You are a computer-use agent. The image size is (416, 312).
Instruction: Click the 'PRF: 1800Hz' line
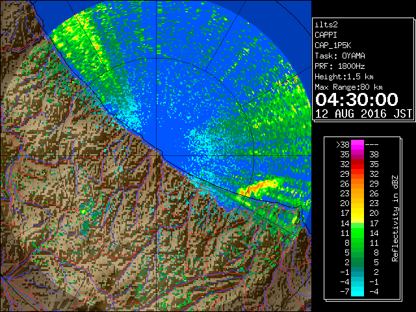point(340,66)
